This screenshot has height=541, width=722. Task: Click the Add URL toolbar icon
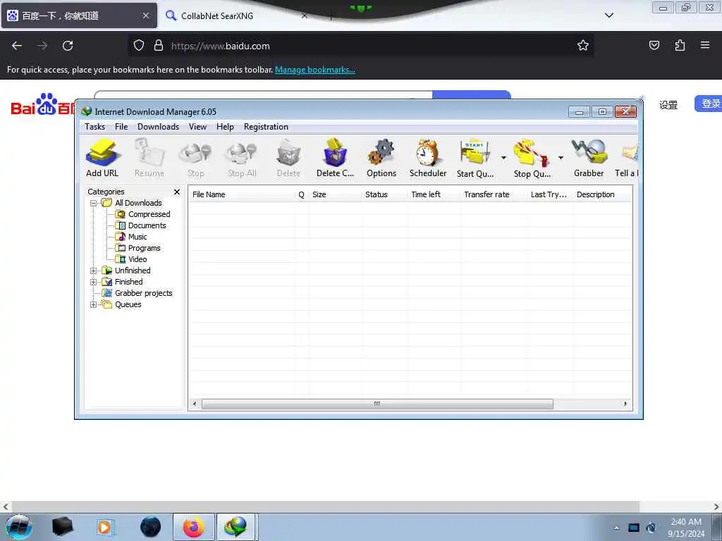102,158
